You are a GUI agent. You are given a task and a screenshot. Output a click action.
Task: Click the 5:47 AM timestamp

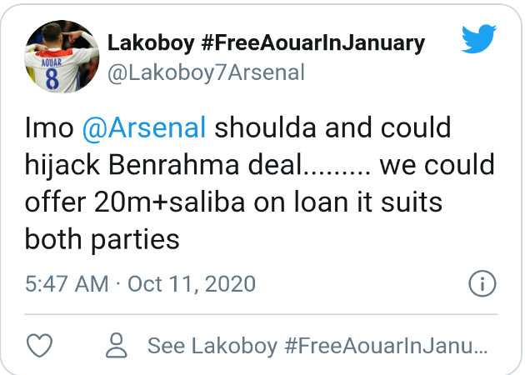[67, 284]
